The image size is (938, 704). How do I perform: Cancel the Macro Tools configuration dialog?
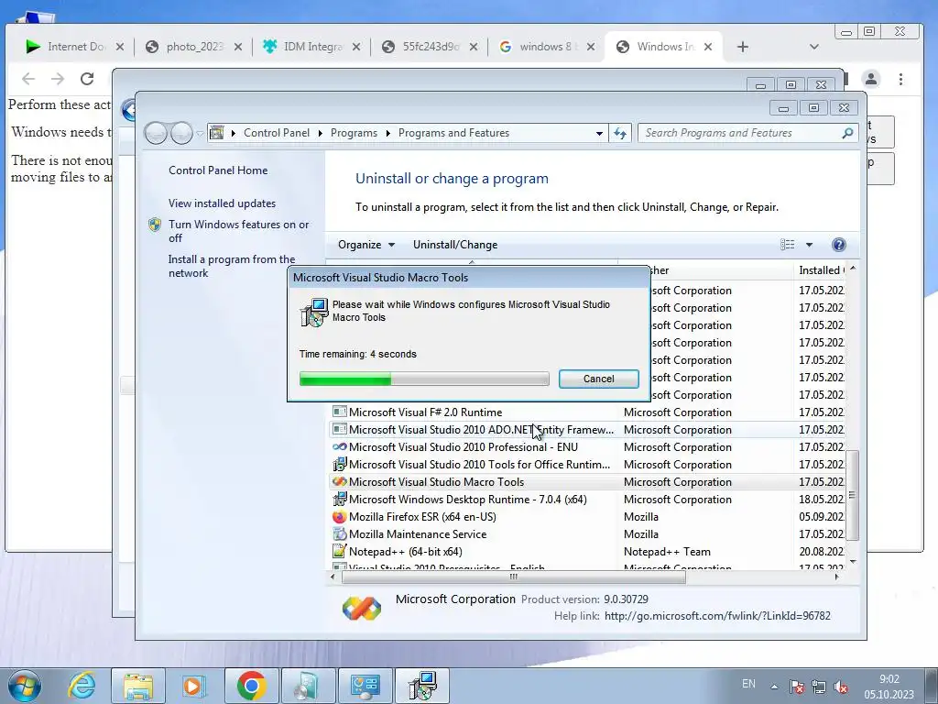click(x=598, y=379)
